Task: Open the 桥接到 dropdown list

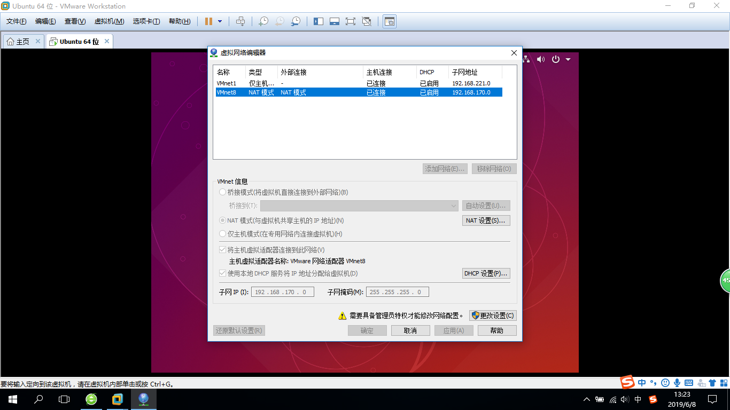Action: pos(359,206)
